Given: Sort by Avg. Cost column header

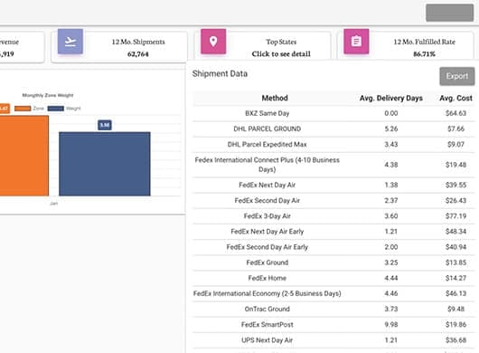Looking at the screenshot, I should [456, 98].
